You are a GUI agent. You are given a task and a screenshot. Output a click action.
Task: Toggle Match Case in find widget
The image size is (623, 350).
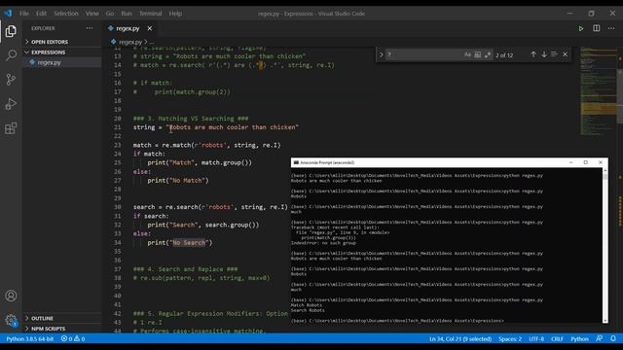467,54
